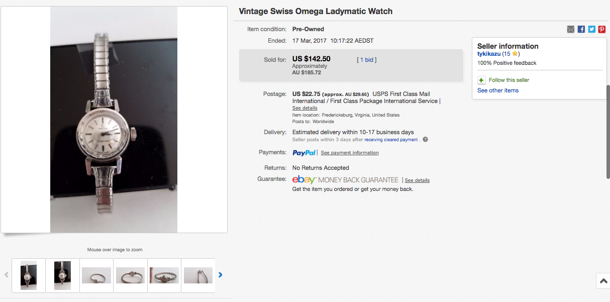
Task: Share listing on Twitter
Action: (591, 29)
